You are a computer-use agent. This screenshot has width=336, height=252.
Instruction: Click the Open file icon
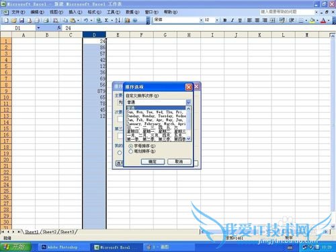click(14, 20)
